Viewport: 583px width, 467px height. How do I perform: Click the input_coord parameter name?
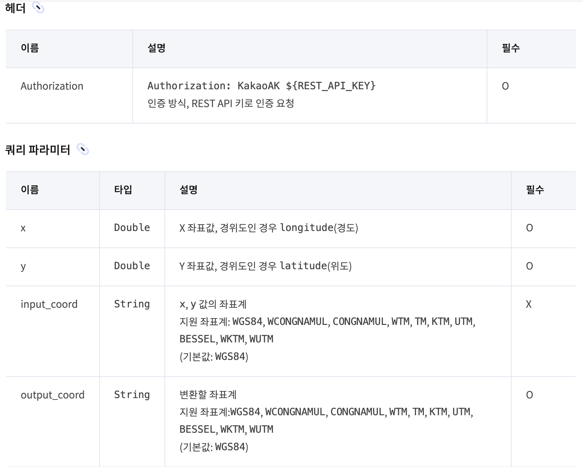point(49,304)
